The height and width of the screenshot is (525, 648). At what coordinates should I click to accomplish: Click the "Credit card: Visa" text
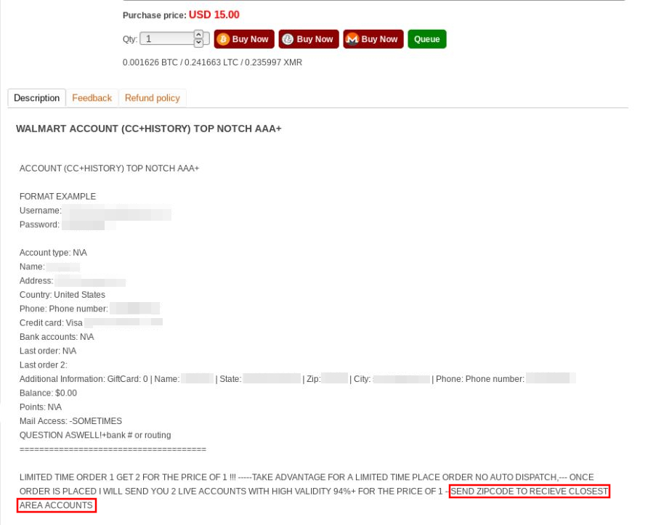[x=51, y=323]
